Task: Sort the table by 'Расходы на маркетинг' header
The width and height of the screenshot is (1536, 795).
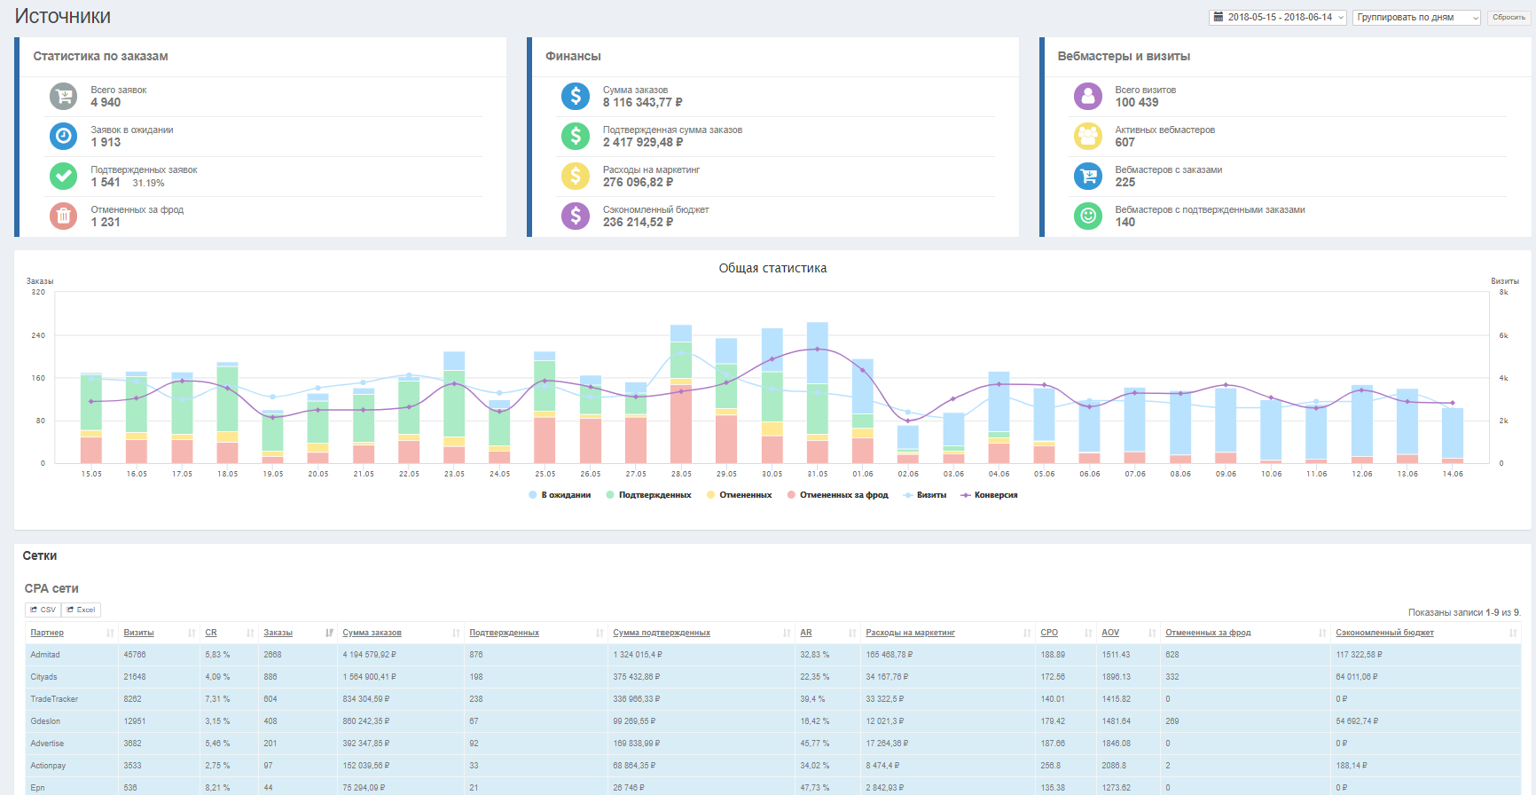Action: click(x=910, y=633)
